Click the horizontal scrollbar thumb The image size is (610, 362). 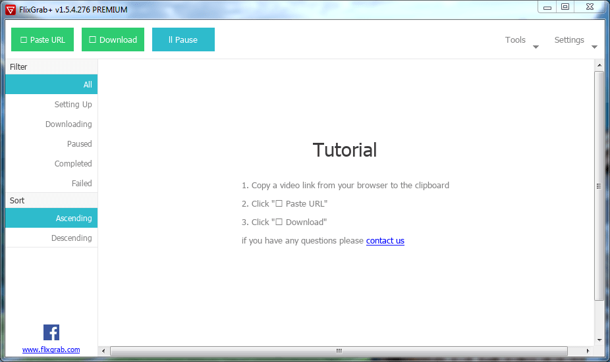[339, 351]
